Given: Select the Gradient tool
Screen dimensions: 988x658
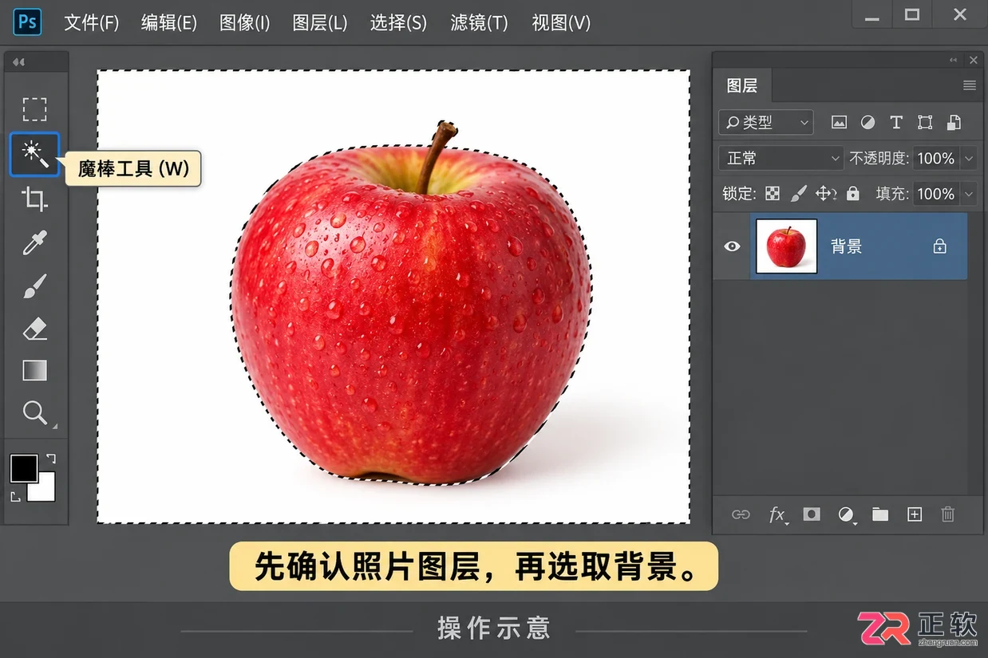Looking at the screenshot, I should pyautogui.click(x=34, y=371).
